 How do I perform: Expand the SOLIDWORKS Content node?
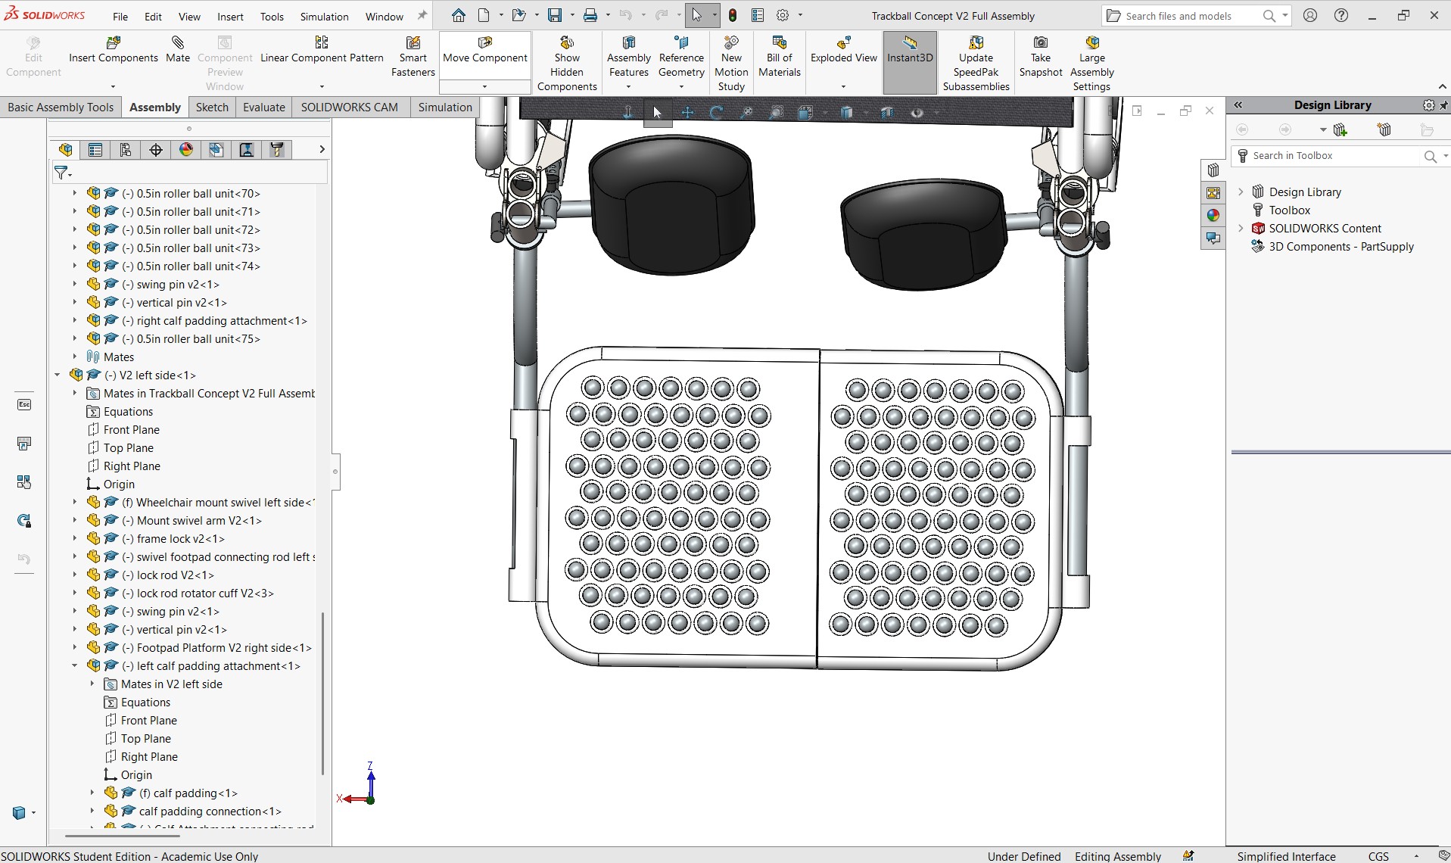click(x=1241, y=229)
